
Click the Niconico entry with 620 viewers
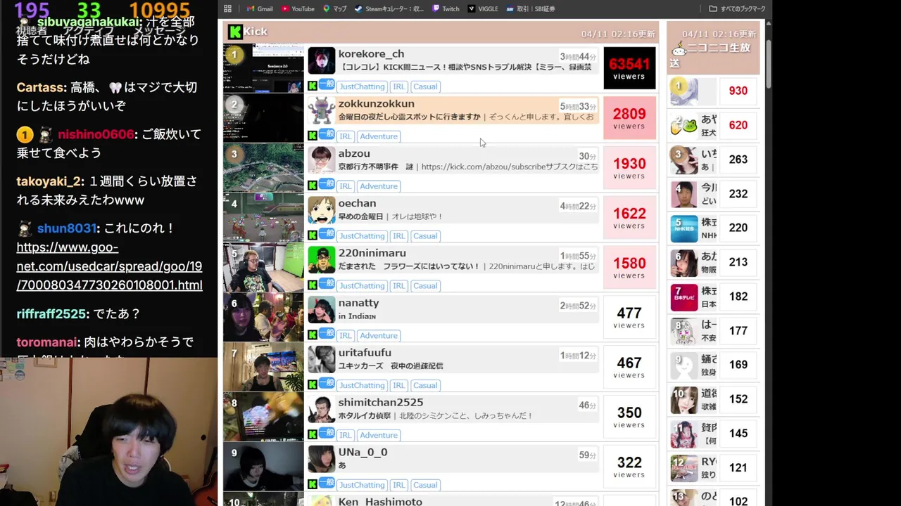[x=713, y=125]
